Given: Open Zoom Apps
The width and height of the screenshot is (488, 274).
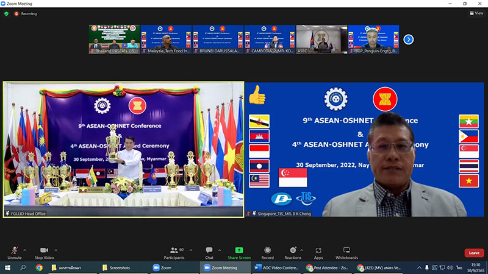Looking at the screenshot, I should point(318,252).
